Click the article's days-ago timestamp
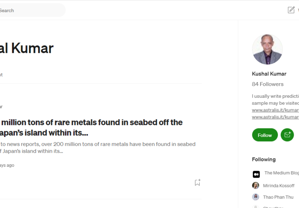The image size is (299, 208). pos(7,165)
